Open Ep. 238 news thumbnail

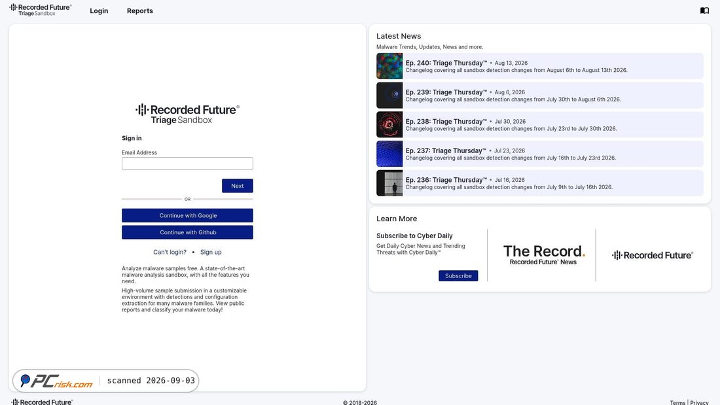pos(389,124)
